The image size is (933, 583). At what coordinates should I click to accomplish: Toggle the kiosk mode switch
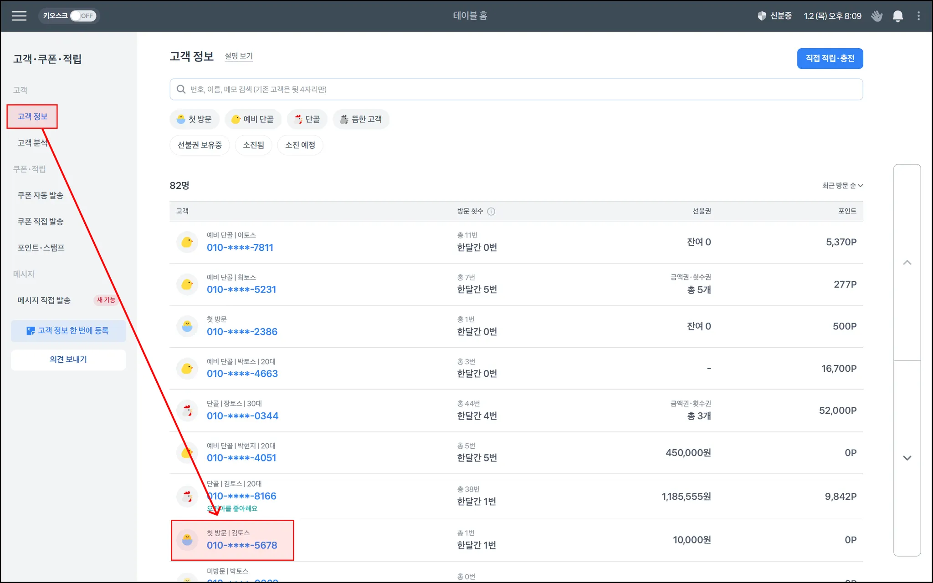(82, 16)
